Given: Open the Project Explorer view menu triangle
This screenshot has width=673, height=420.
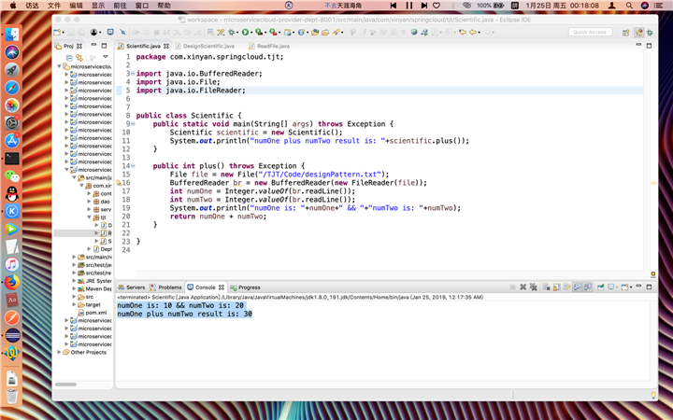Looking at the screenshot, I should point(105,57).
